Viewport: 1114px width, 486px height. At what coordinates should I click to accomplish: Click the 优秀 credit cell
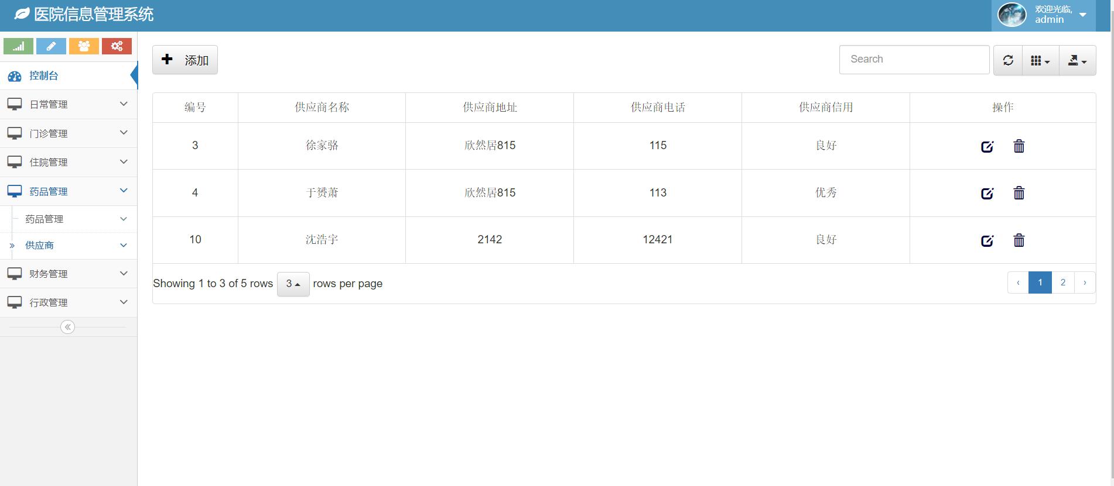(826, 193)
